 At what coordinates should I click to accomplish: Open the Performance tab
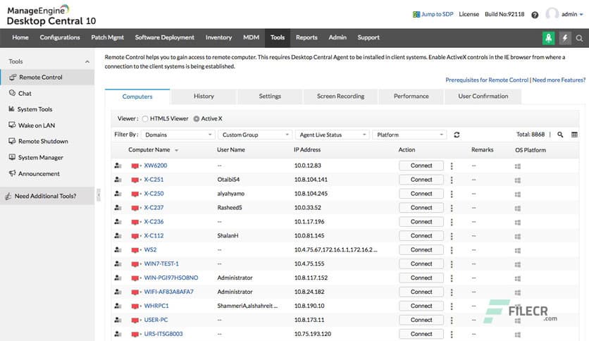click(411, 96)
